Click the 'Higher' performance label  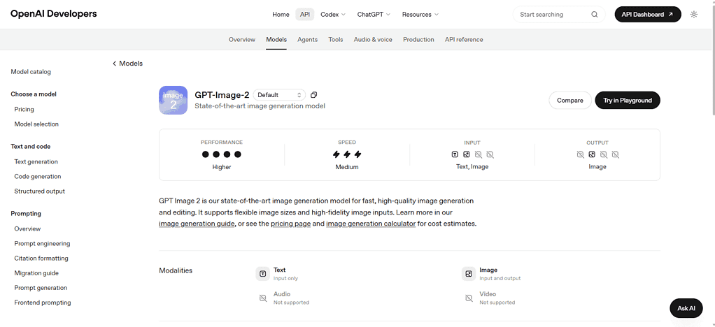pyautogui.click(x=222, y=167)
